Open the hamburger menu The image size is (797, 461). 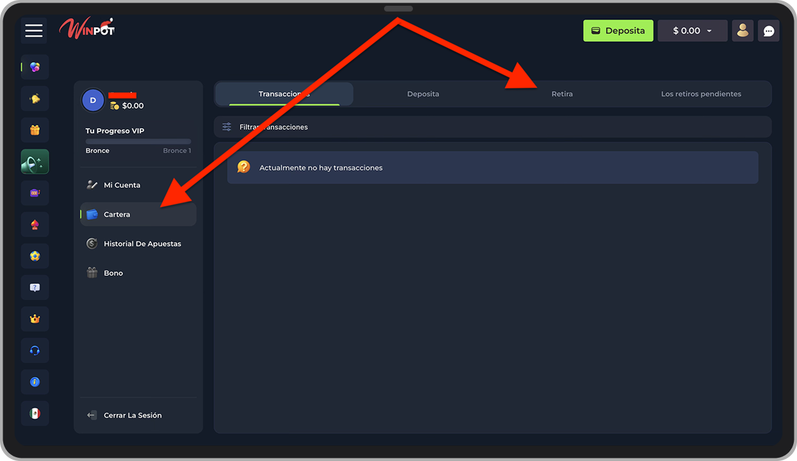point(34,31)
